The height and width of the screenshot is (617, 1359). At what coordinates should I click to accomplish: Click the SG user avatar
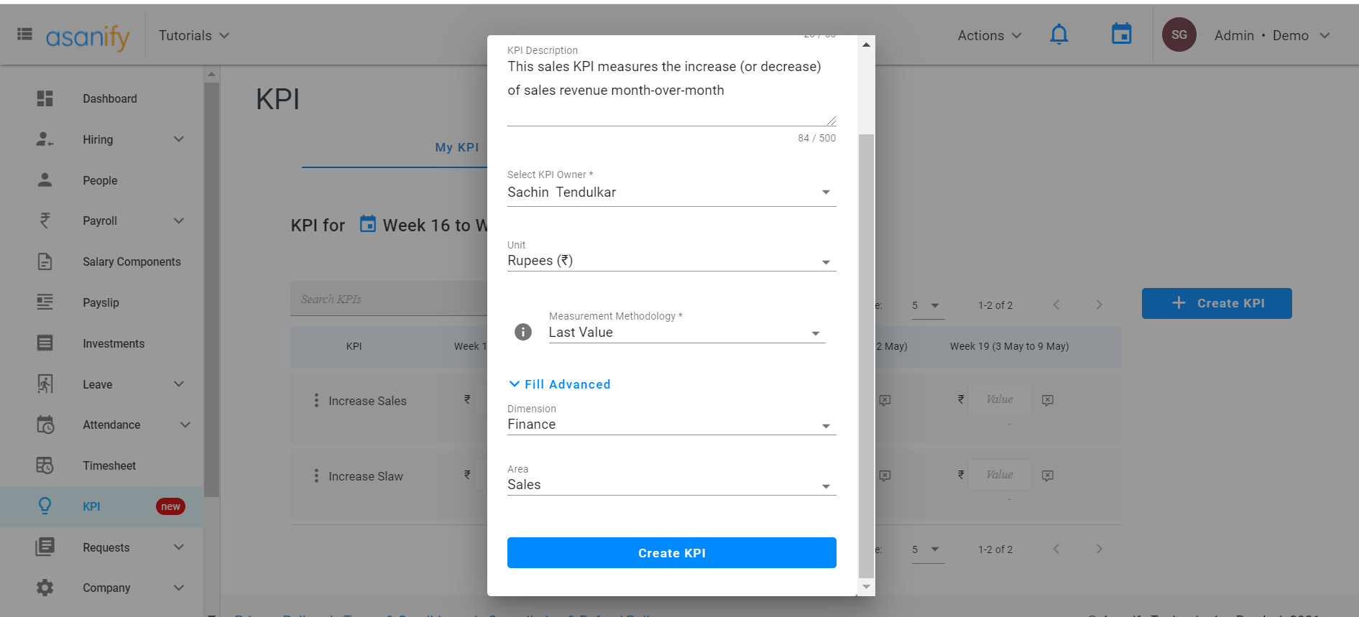1179,34
